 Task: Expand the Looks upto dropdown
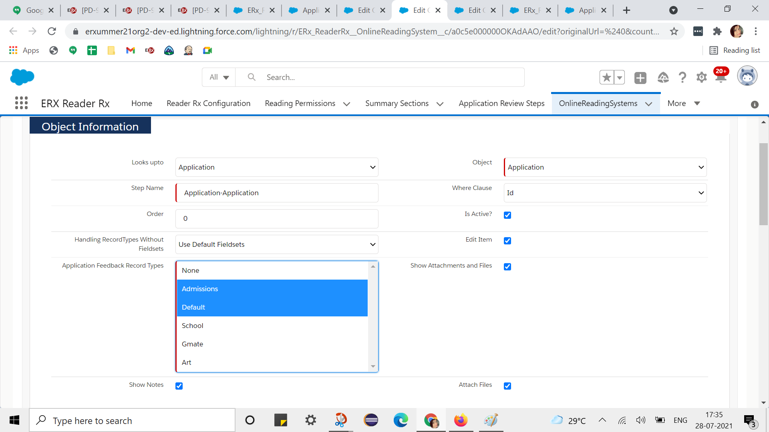(x=276, y=167)
